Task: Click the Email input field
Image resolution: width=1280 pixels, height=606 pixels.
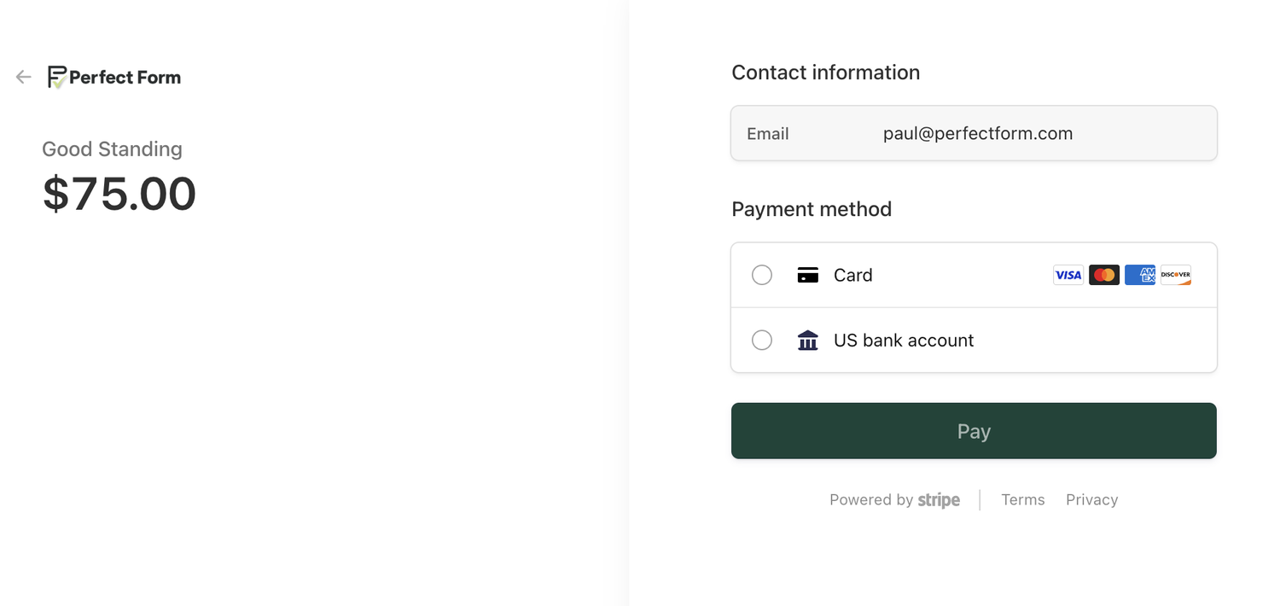Action: point(974,133)
